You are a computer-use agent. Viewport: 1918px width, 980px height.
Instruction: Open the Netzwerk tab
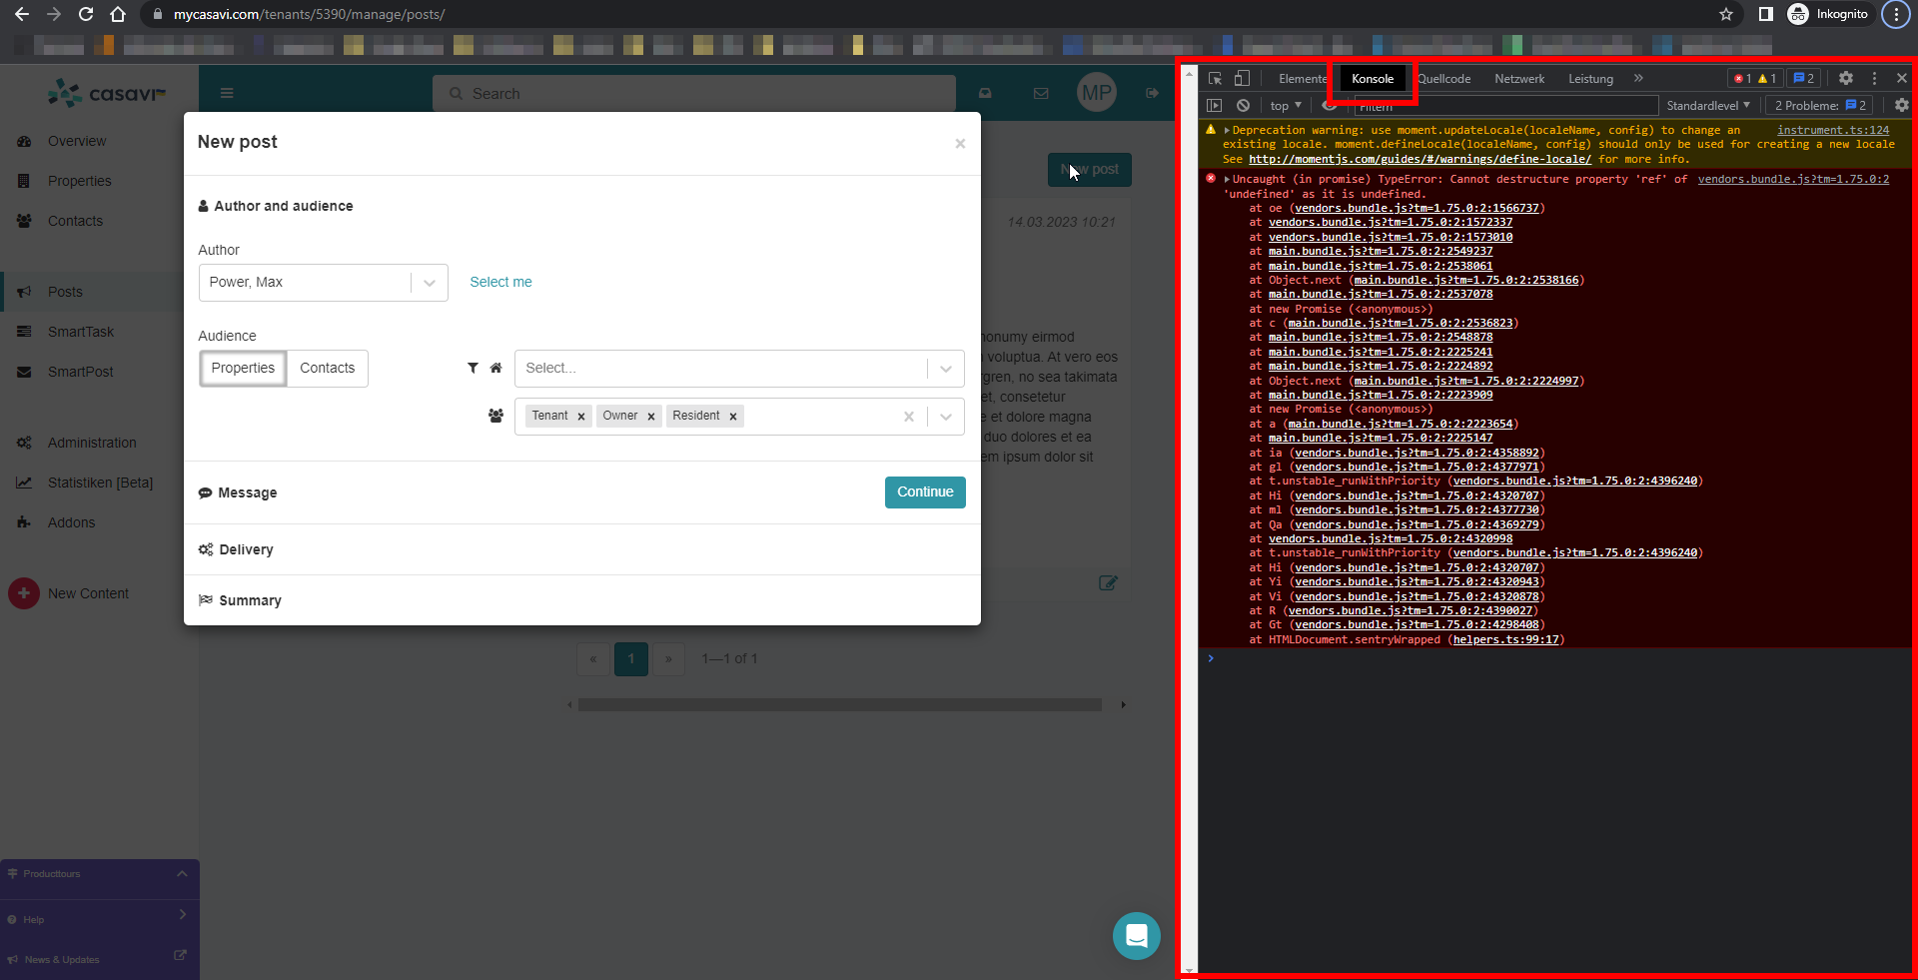point(1519,79)
